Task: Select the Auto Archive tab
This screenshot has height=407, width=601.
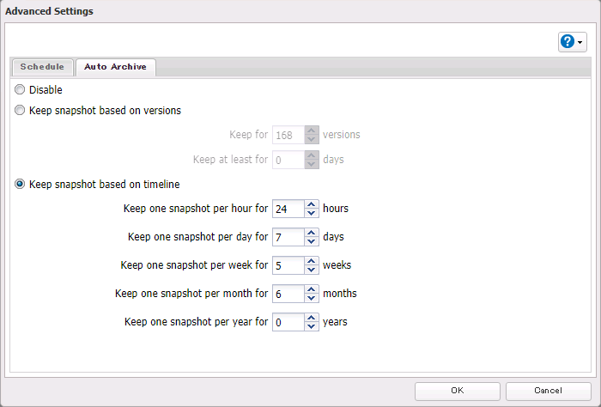Action: pos(115,67)
